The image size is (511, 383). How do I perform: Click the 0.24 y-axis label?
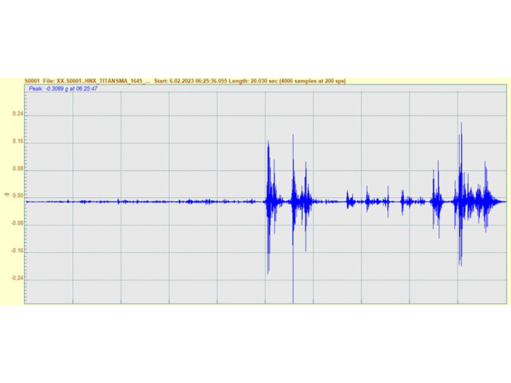point(18,114)
